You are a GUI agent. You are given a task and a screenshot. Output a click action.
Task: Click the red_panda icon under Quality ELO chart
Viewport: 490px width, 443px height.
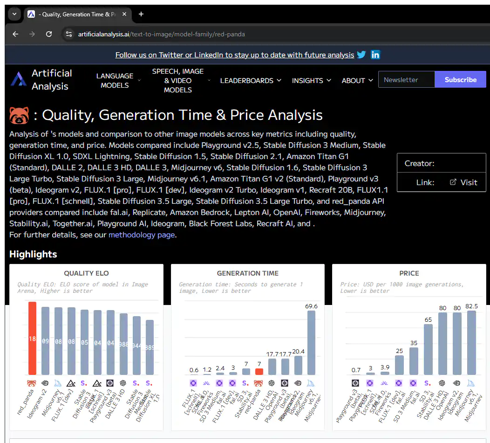(x=32, y=383)
